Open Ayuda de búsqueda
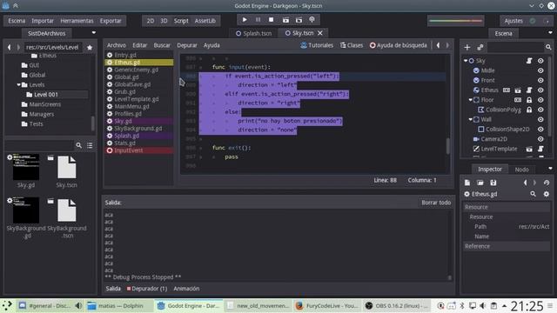The height and width of the screenshot is (313, 557). [x=399, y=45]
